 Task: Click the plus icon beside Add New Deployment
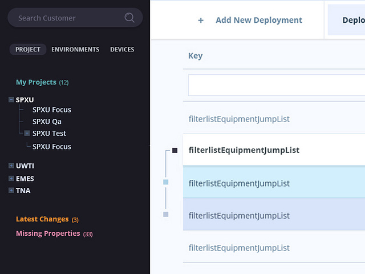pos(201,21)
